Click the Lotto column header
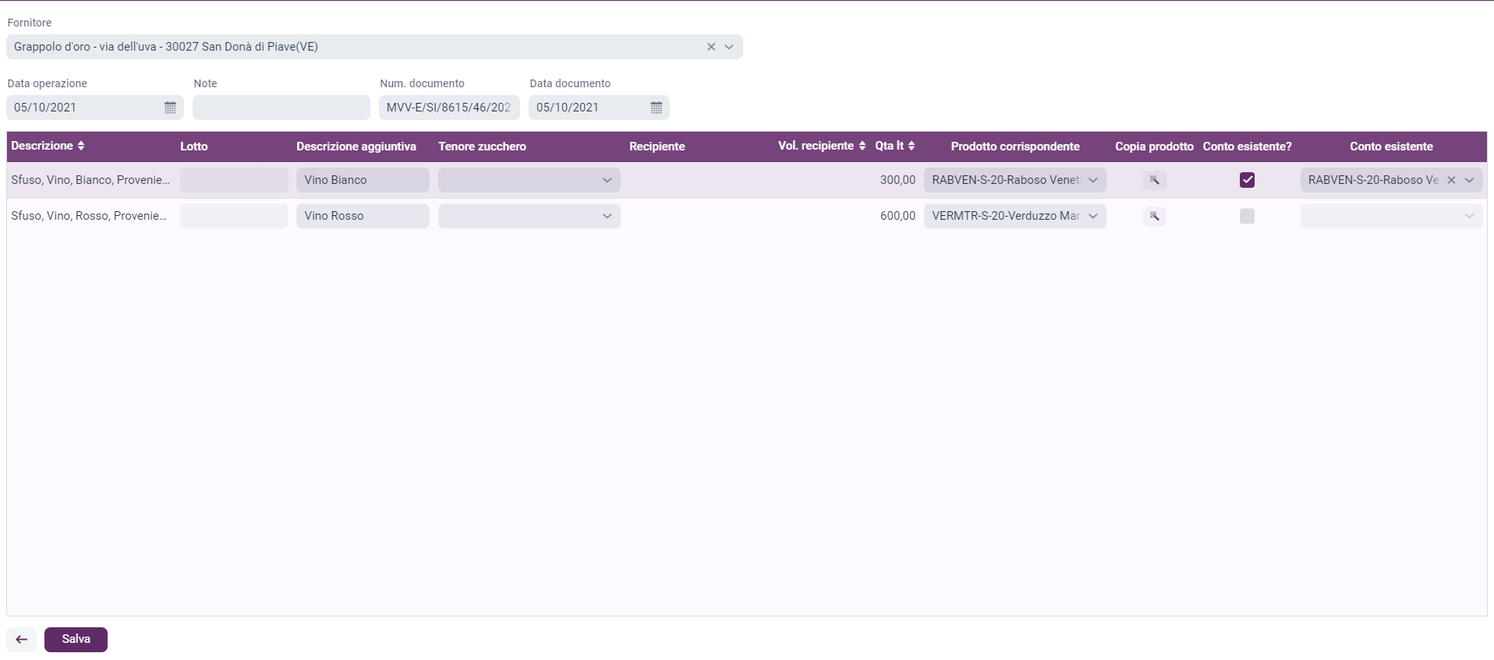The width and height of the screenshot is (1494, 660). 194,146
